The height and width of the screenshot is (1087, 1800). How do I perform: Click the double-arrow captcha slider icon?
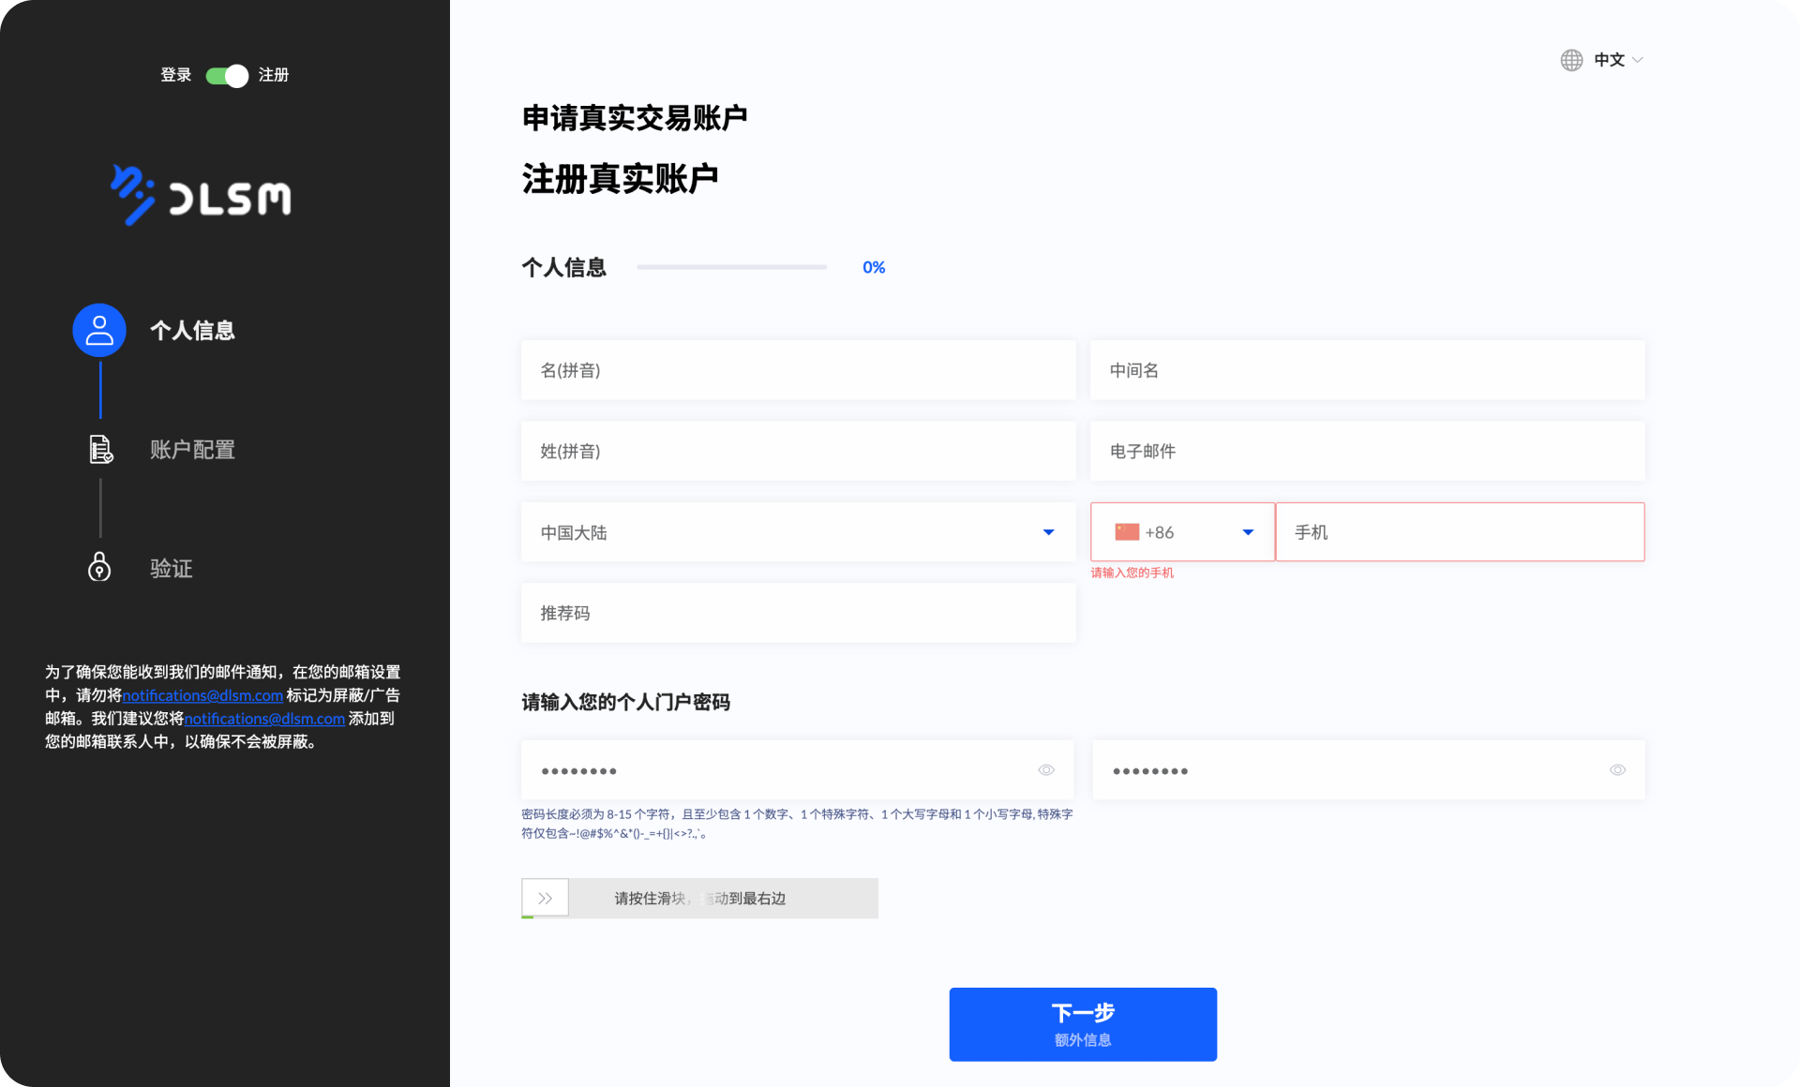[x=544, y=898]
